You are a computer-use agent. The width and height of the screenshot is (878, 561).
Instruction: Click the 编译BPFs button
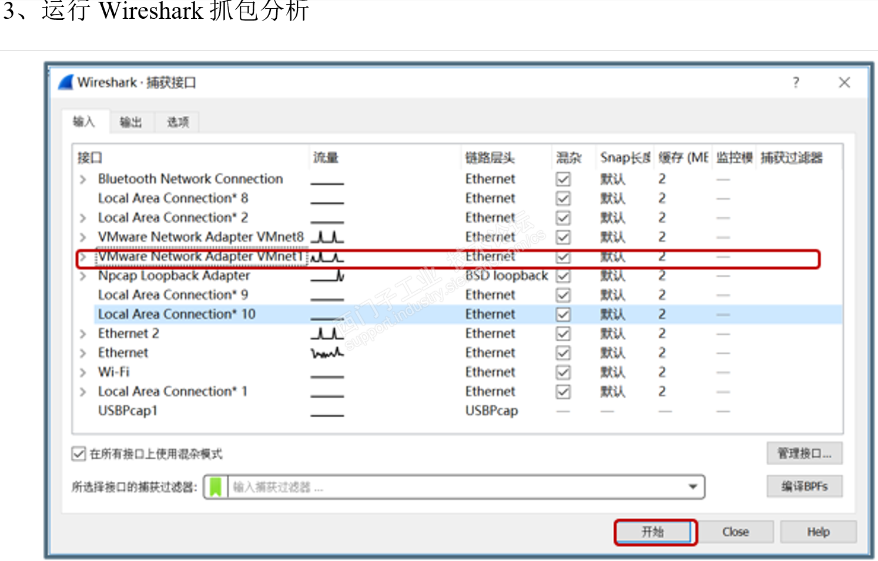[804, 486]
